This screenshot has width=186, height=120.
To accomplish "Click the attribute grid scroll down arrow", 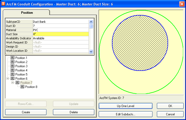I will pos(91,52).
